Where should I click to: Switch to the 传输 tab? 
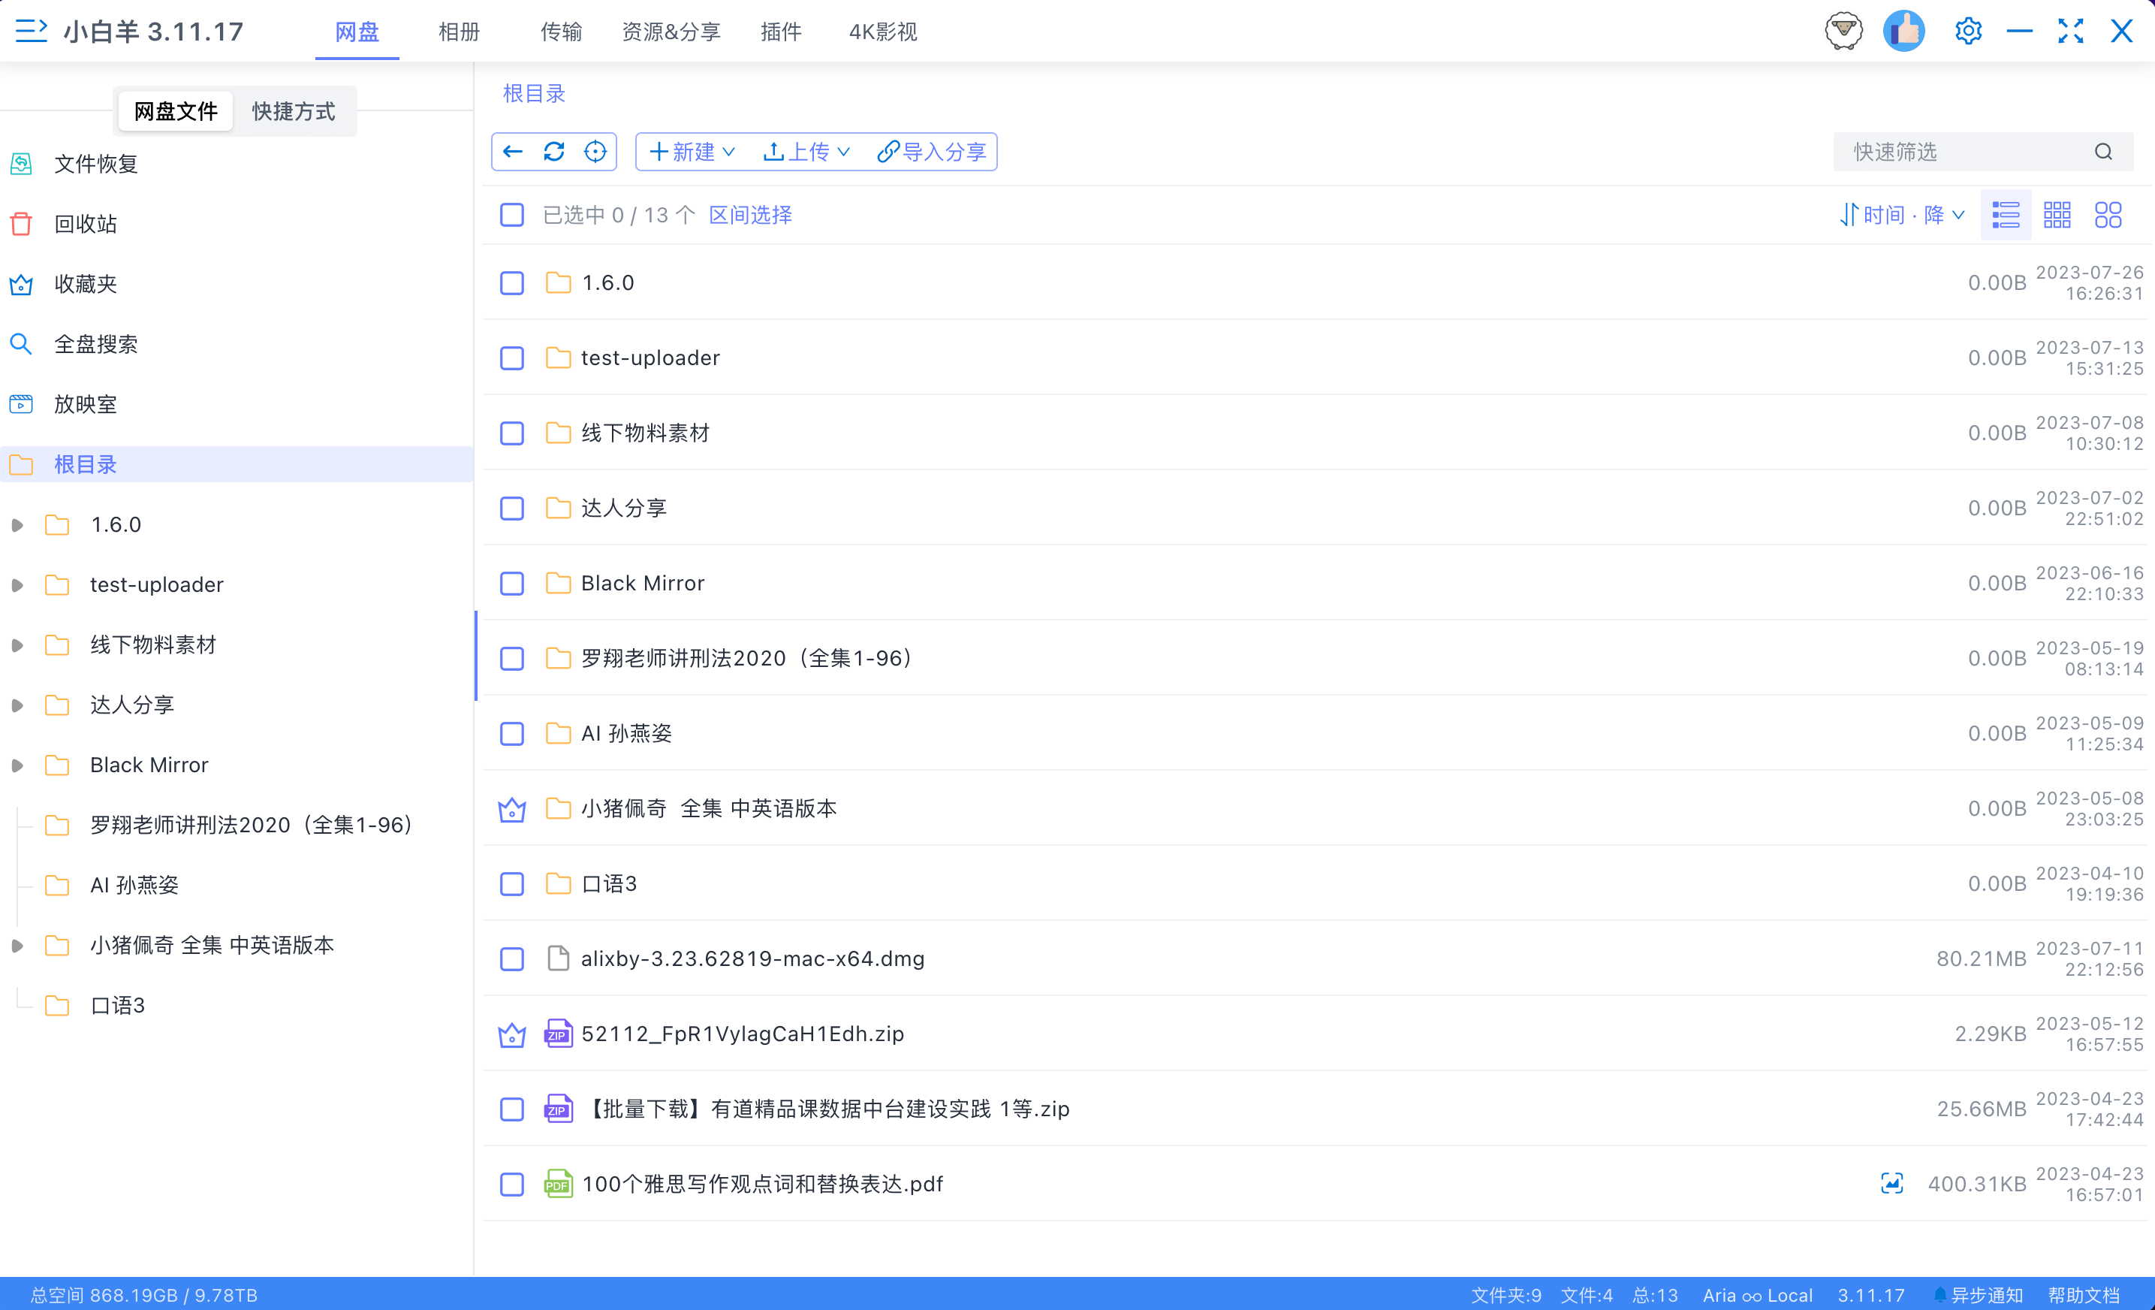[x=561, y=32]
